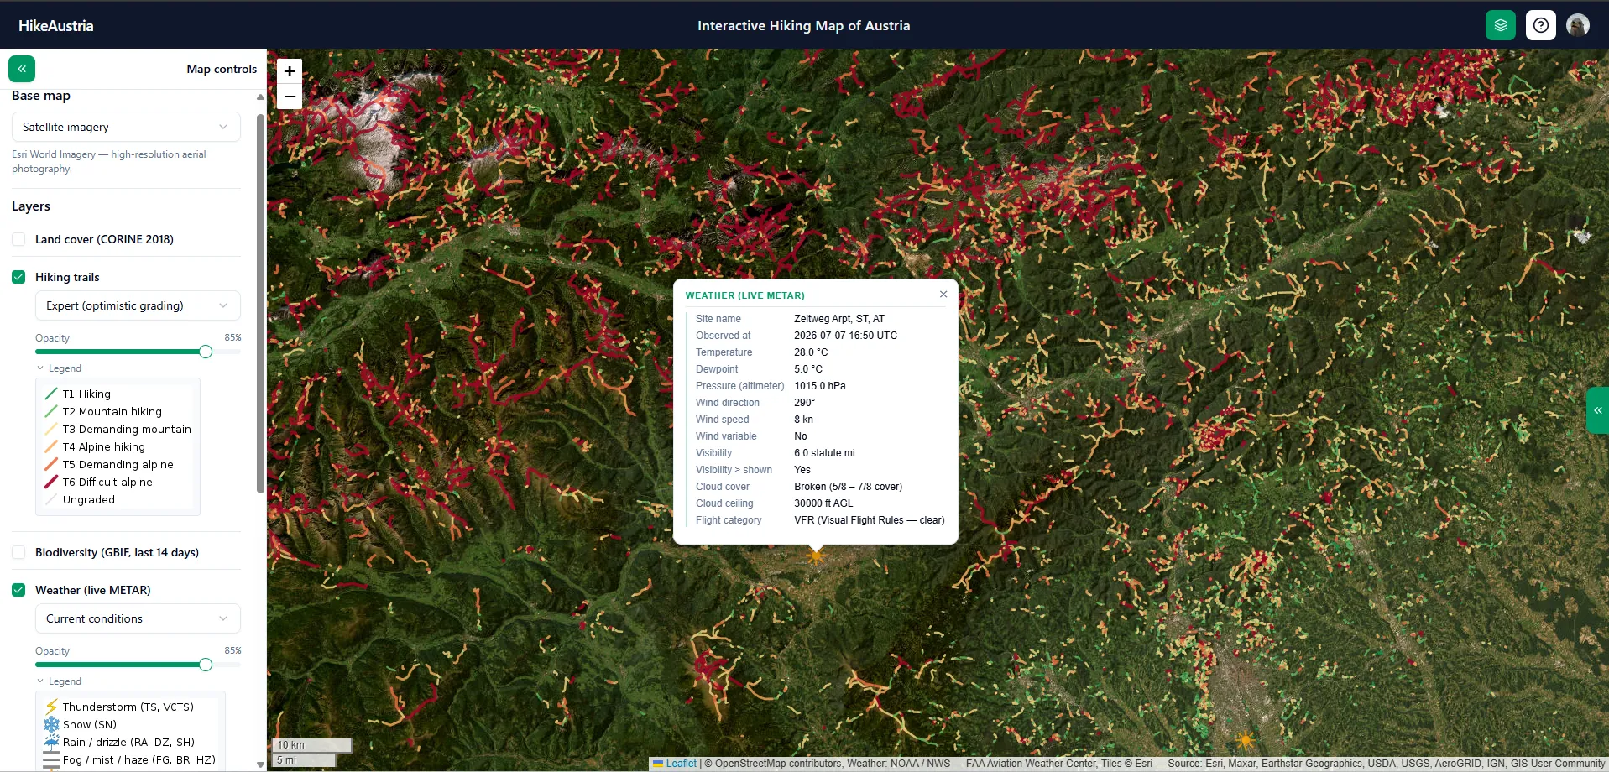Expand the right side panel tab
1609x772 pixels.
[x=1598, y=410]
